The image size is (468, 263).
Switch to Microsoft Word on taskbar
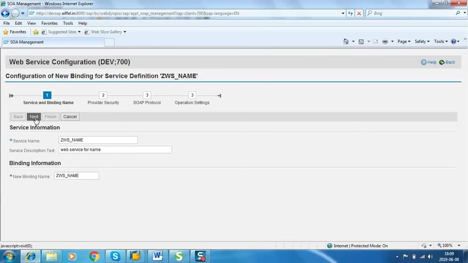pyautogui.click(x=158, y=256)
